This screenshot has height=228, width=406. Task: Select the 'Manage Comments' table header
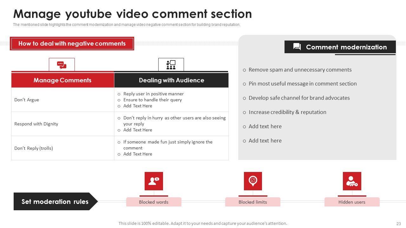(x=62, y=80)
